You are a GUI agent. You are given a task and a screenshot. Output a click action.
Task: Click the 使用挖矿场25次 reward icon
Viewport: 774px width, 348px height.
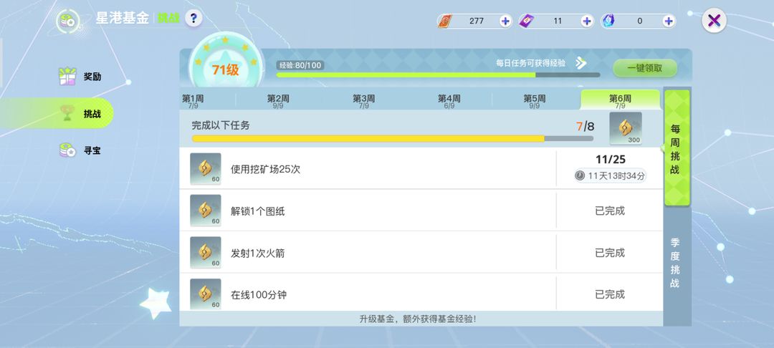coord(206,168)
